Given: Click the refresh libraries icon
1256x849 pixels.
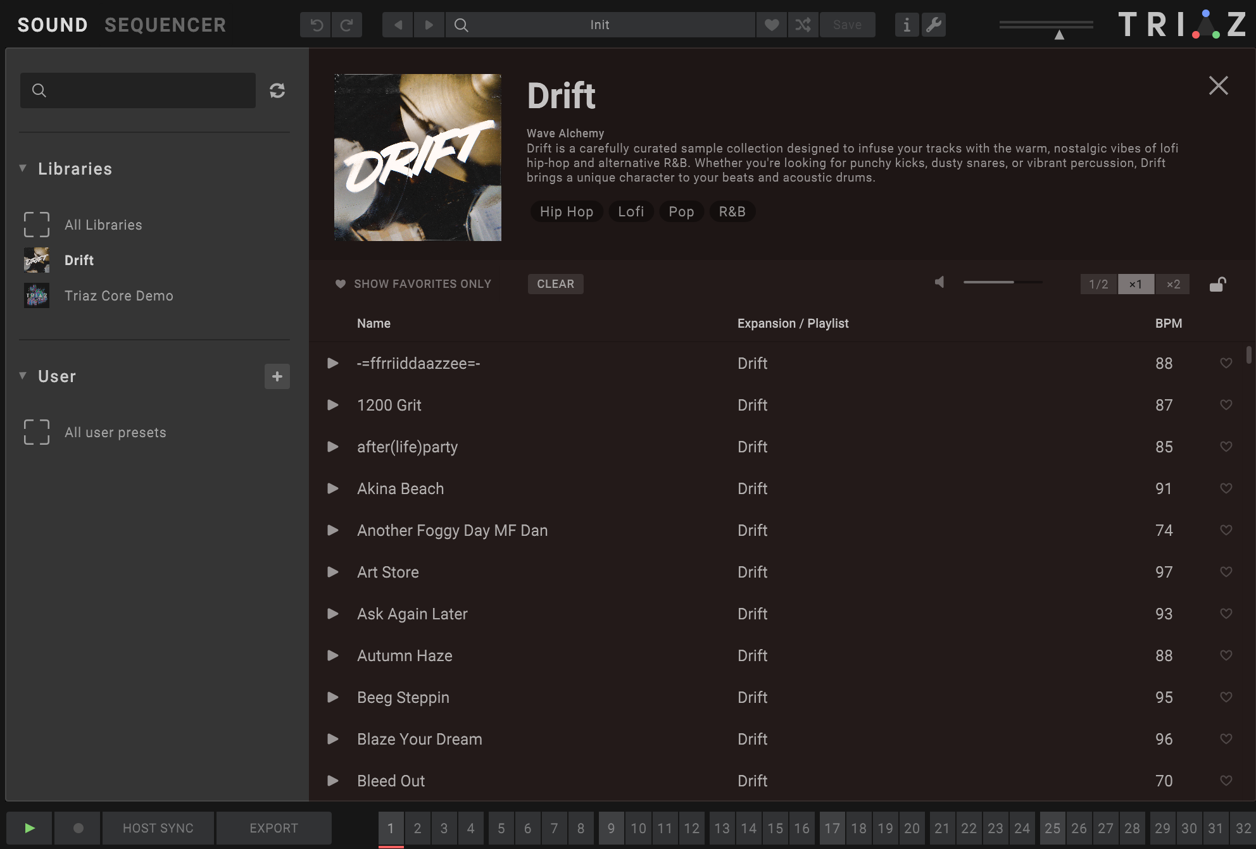Looking at the screenshot, I should click(277, 90).
